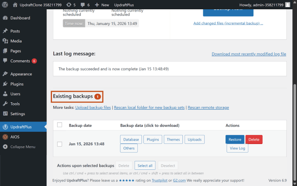The width and height of the screenshot is (297, 186).
Task: Click the red Delete backup button
Action: pos(254,139)
